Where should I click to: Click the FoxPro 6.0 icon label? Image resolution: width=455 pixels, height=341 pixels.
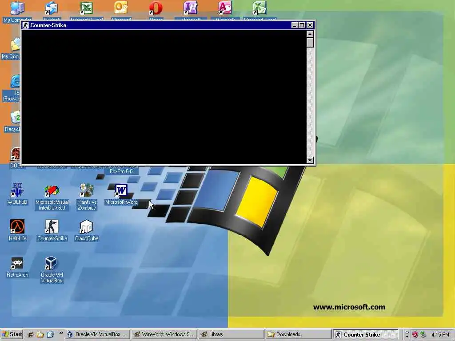(x=121, y=171)
